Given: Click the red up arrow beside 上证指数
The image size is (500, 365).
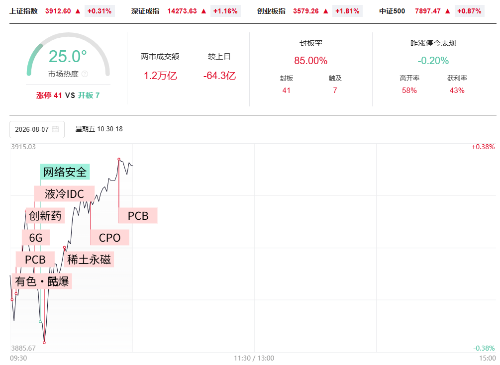Looking at the screenshot, I should [x=78, y=11].
